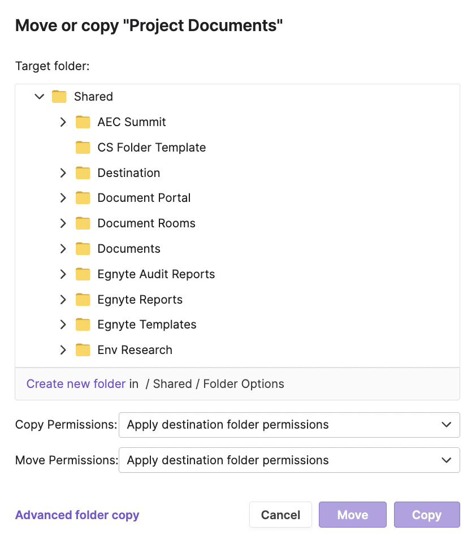Image resolution: width=476 pixels, height=544 pixels.
Task: Click the CS Folder Template folder icon
Action: point(83,148)
